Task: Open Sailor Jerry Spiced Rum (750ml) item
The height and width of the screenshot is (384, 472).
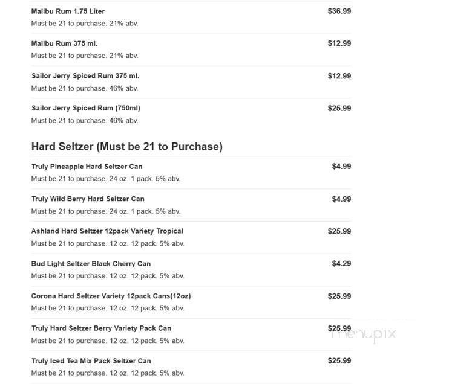Action: tap(86, 108)
